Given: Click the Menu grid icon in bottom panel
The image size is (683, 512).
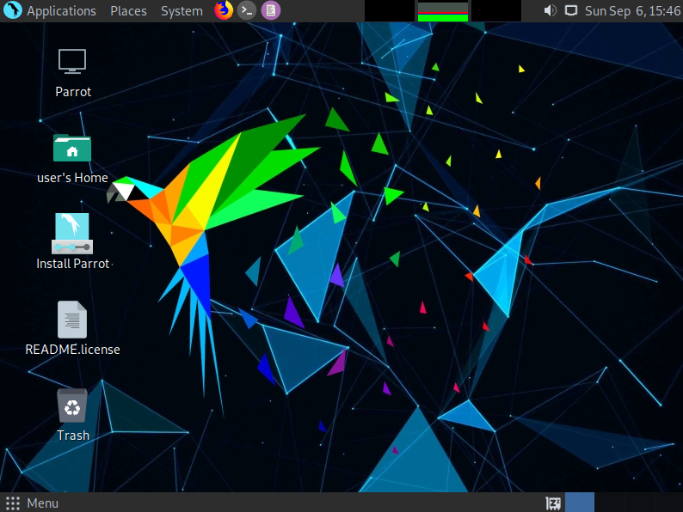Looking at the screenshot, I should [13, 503].
